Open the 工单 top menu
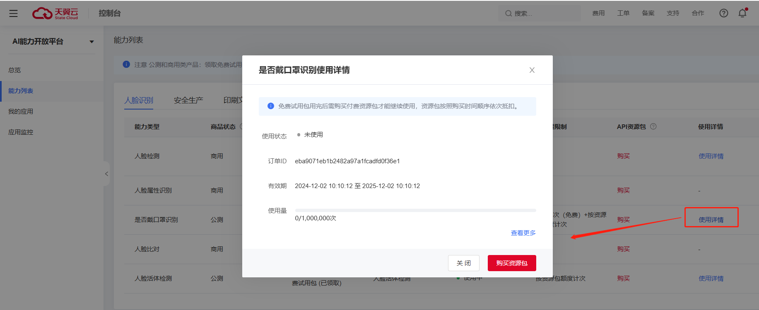This screenshot has height=310, width=759. click(x=623, y=13)
